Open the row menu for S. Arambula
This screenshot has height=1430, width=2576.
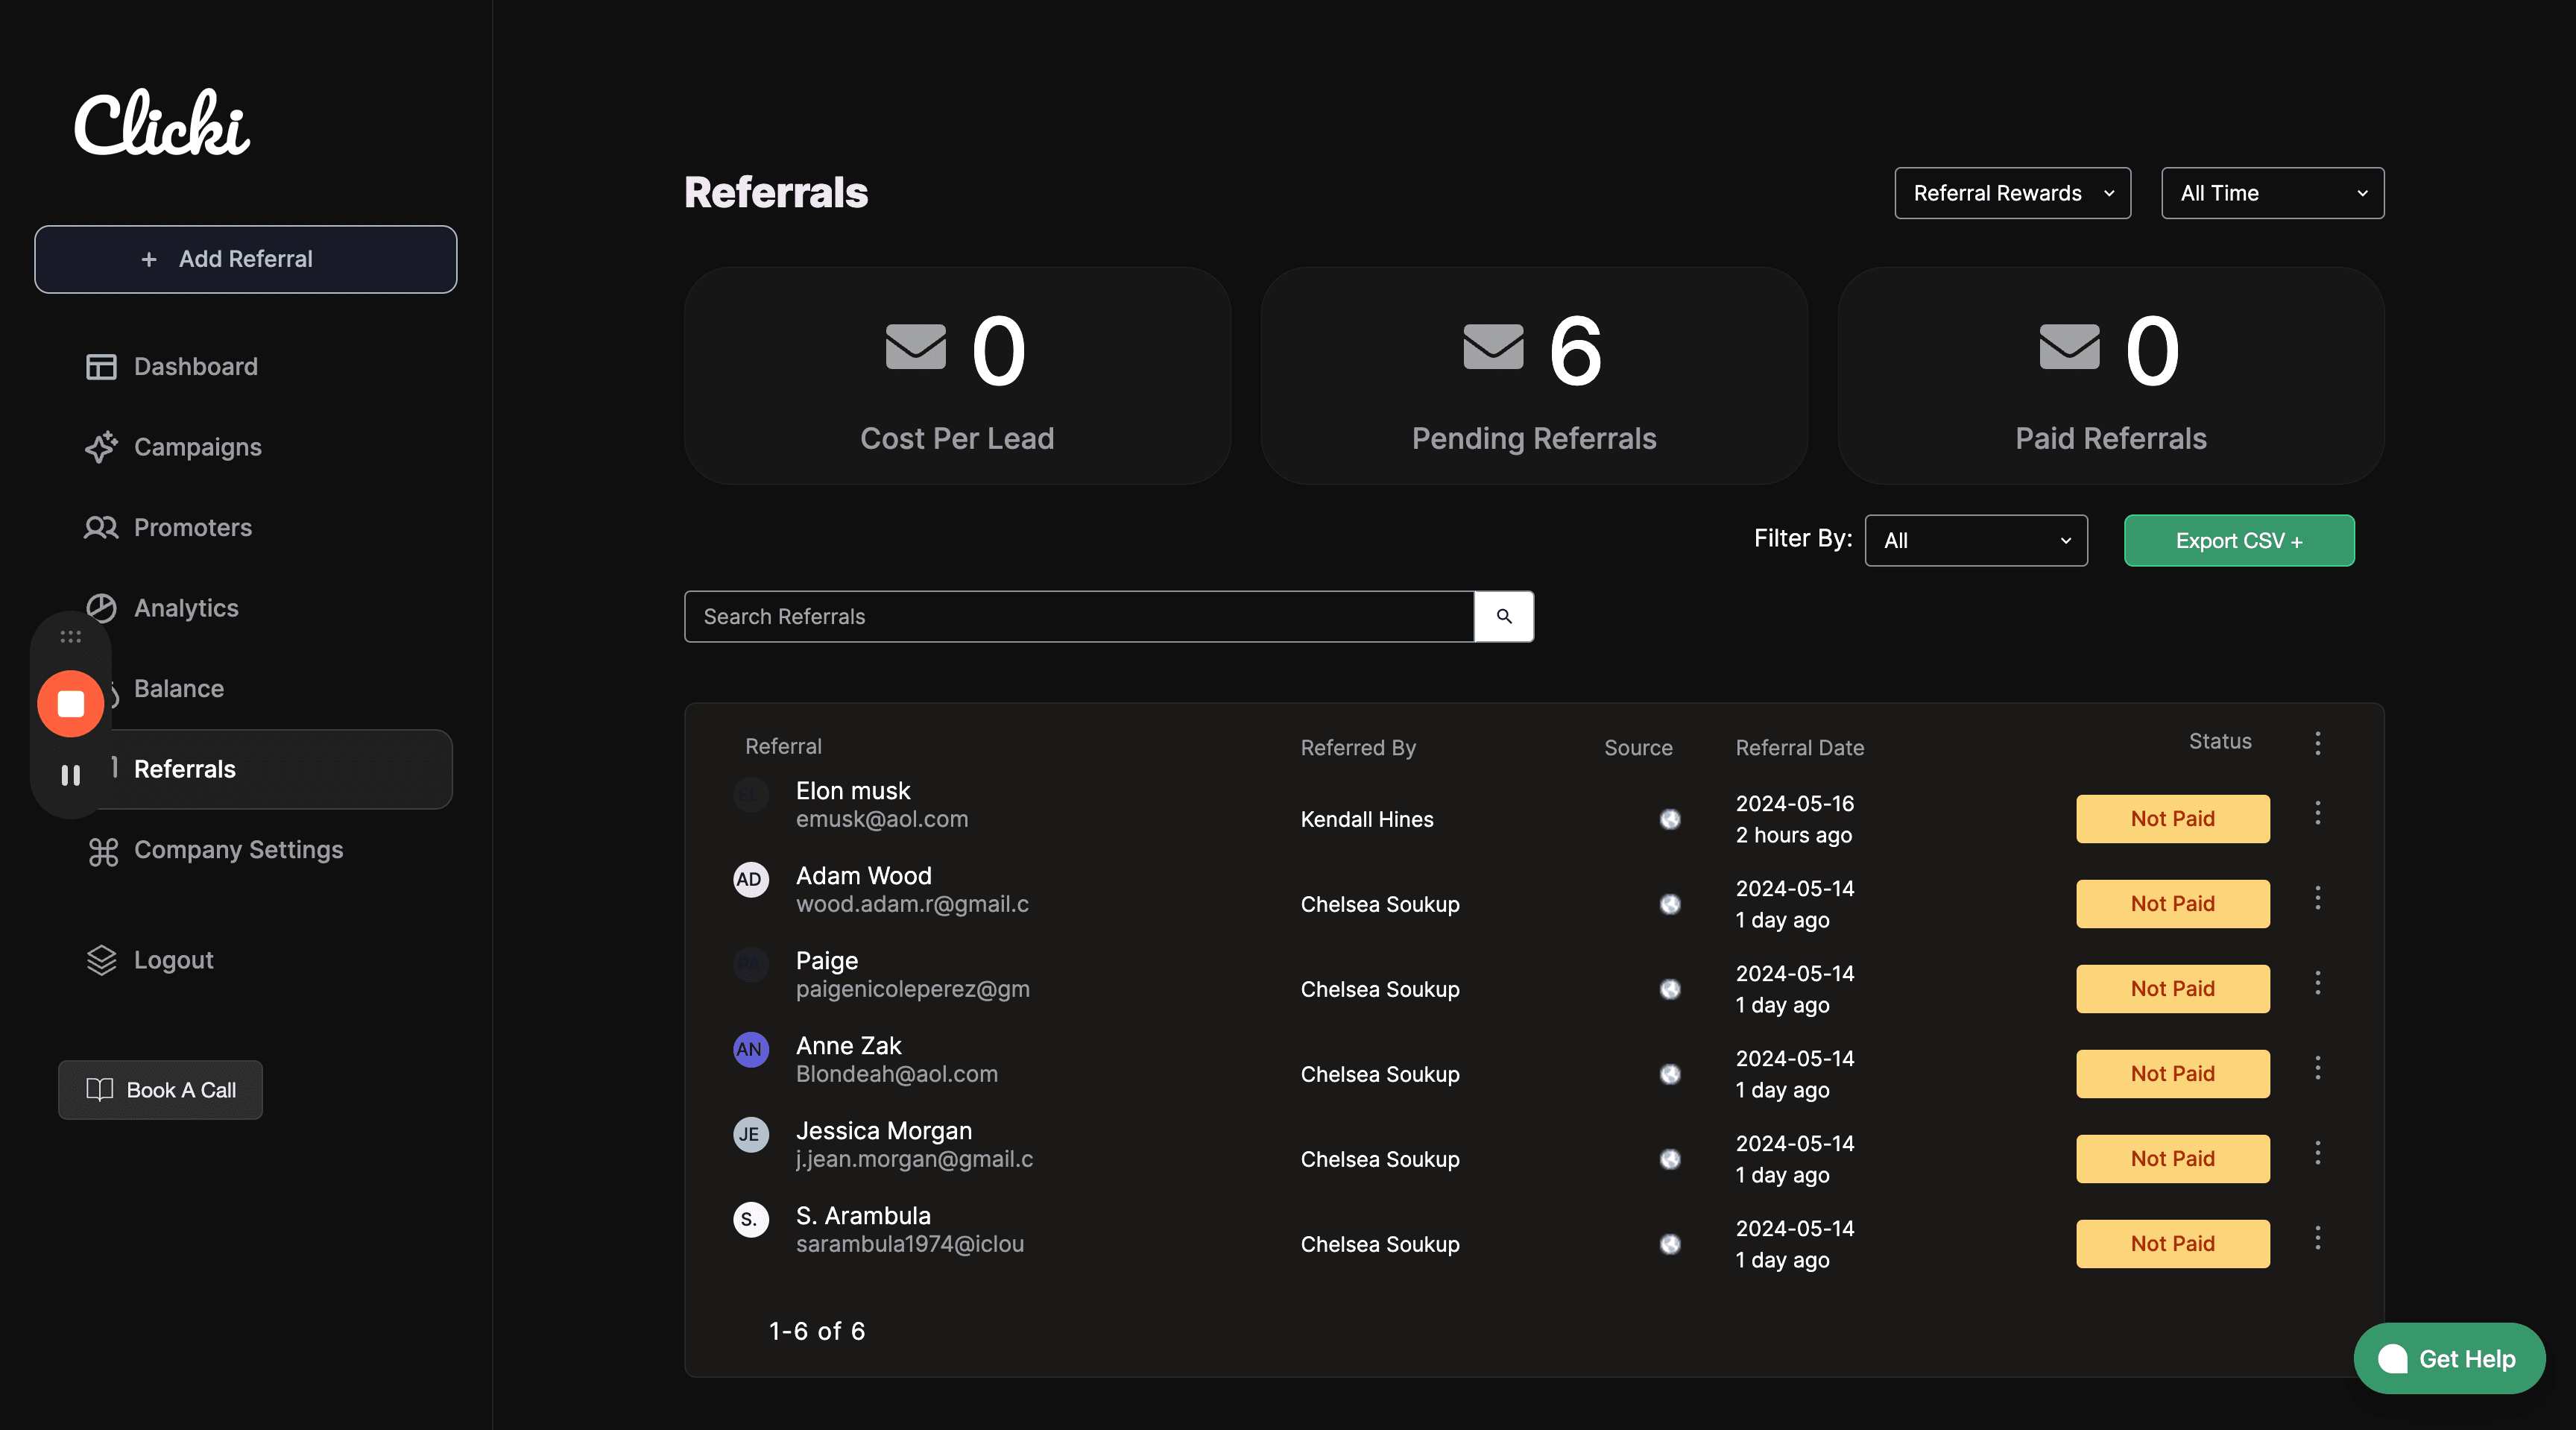click(2317, 1238)
